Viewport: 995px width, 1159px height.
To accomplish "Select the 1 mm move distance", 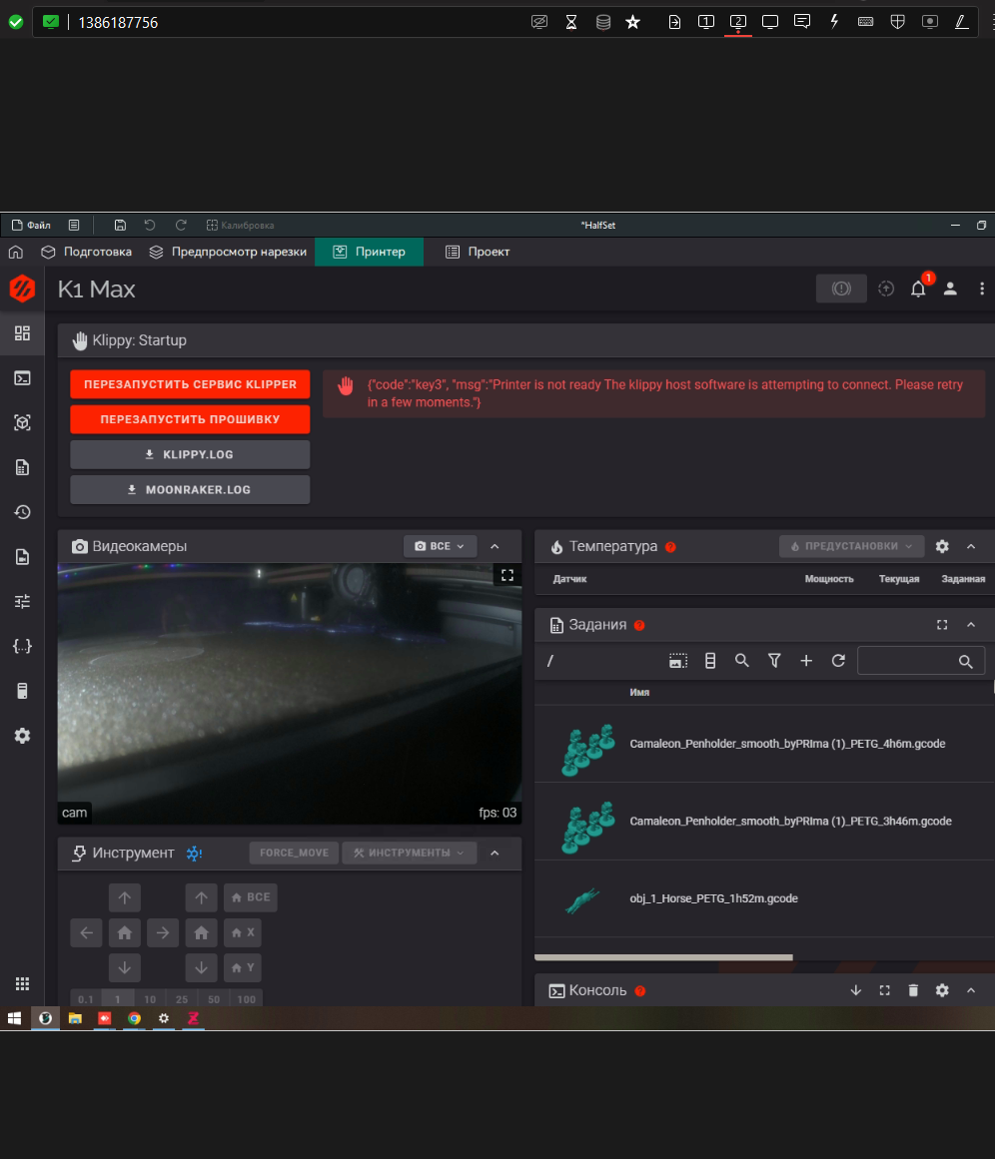I will [117, 998].
